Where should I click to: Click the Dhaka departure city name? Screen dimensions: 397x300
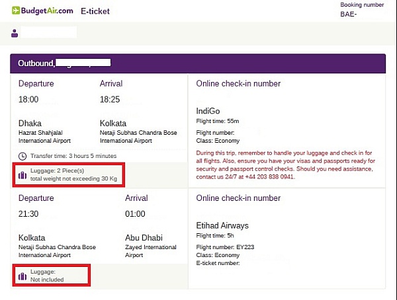click(x=30, y=123)
